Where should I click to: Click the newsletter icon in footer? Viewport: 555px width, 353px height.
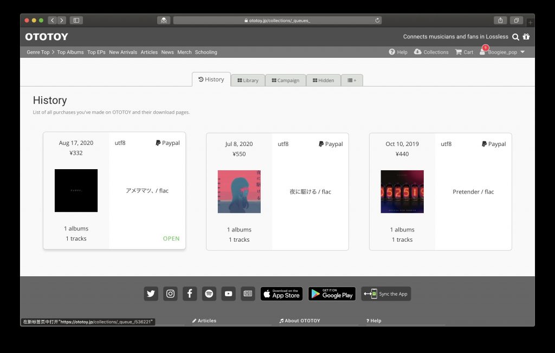click(248, 294)
